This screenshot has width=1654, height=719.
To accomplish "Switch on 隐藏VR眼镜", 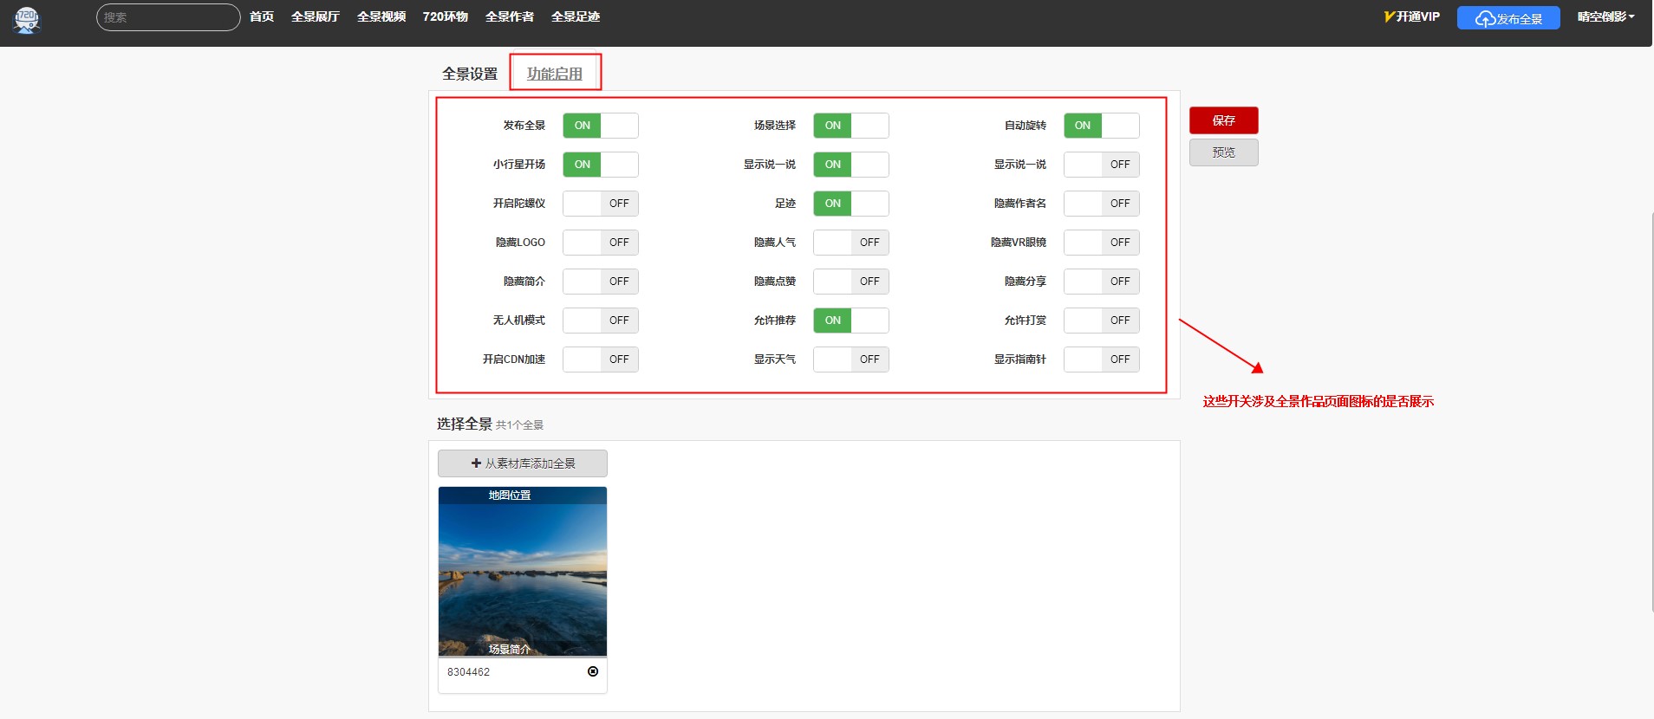I will pyautogui.click(x=1102, y=243).
